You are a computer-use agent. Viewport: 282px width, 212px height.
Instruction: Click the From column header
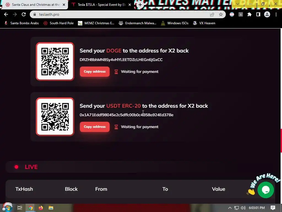[x=101, y=189]
